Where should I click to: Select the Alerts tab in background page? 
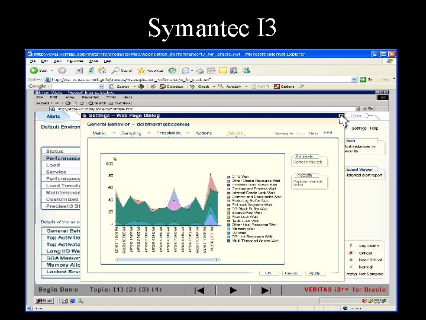[x=53, y=116]
